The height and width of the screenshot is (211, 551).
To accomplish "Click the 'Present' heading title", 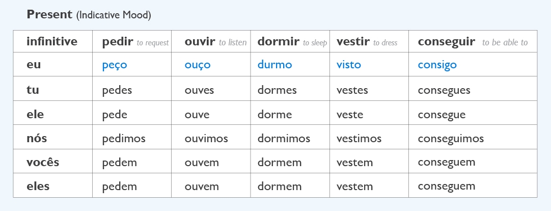I will (x=49, y=14).
